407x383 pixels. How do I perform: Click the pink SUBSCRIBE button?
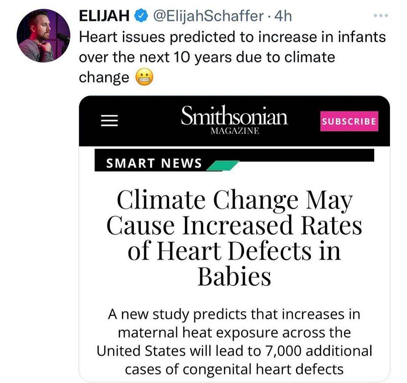[x=349, y=121]
